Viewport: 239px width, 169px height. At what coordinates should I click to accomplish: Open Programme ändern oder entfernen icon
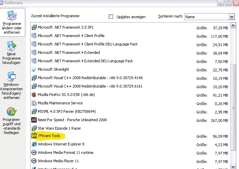point(12,15)
